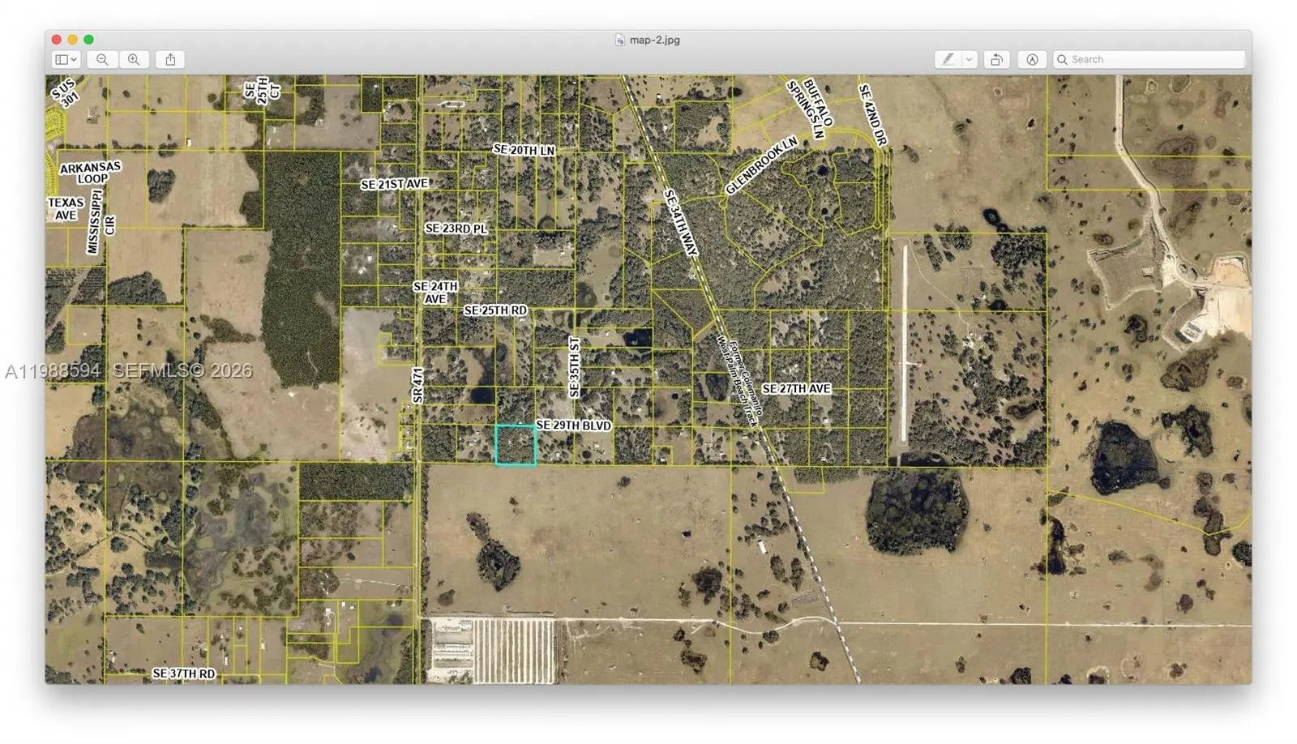The image size is (1297, 744).
Task: Click the green full-screen button
Action: [88, 39]
